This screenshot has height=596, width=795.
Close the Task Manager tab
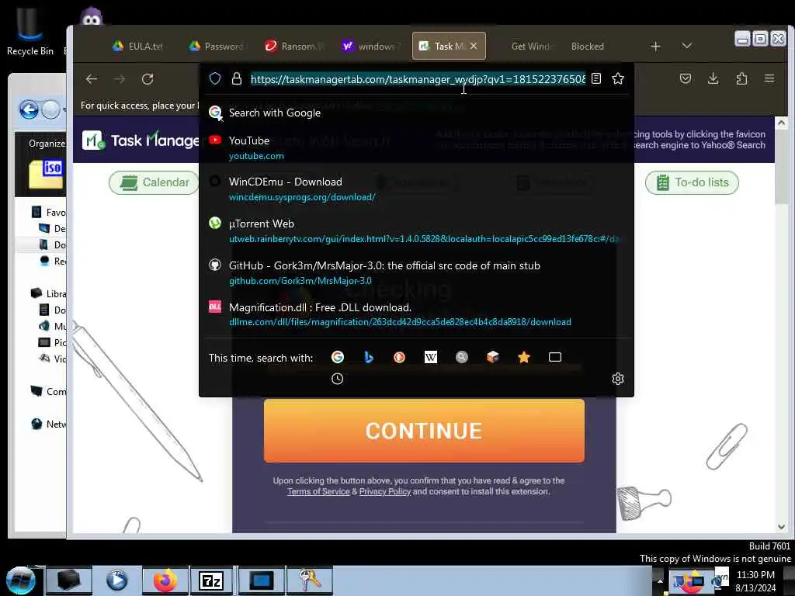tap(474, 46)
